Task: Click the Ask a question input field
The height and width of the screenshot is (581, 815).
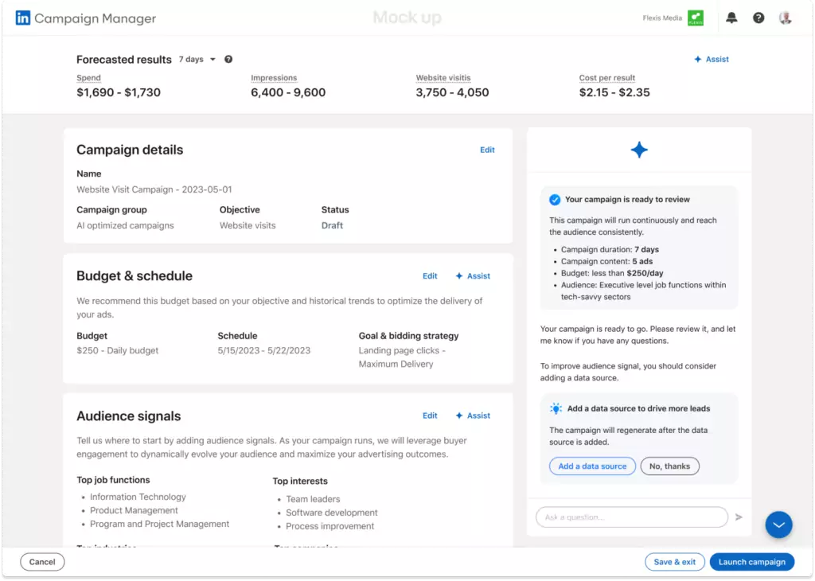Action: tap(631, 517)
